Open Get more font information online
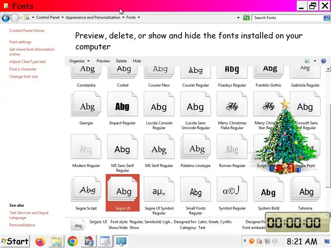The image size is (331, 248). [x=32, y=52]
